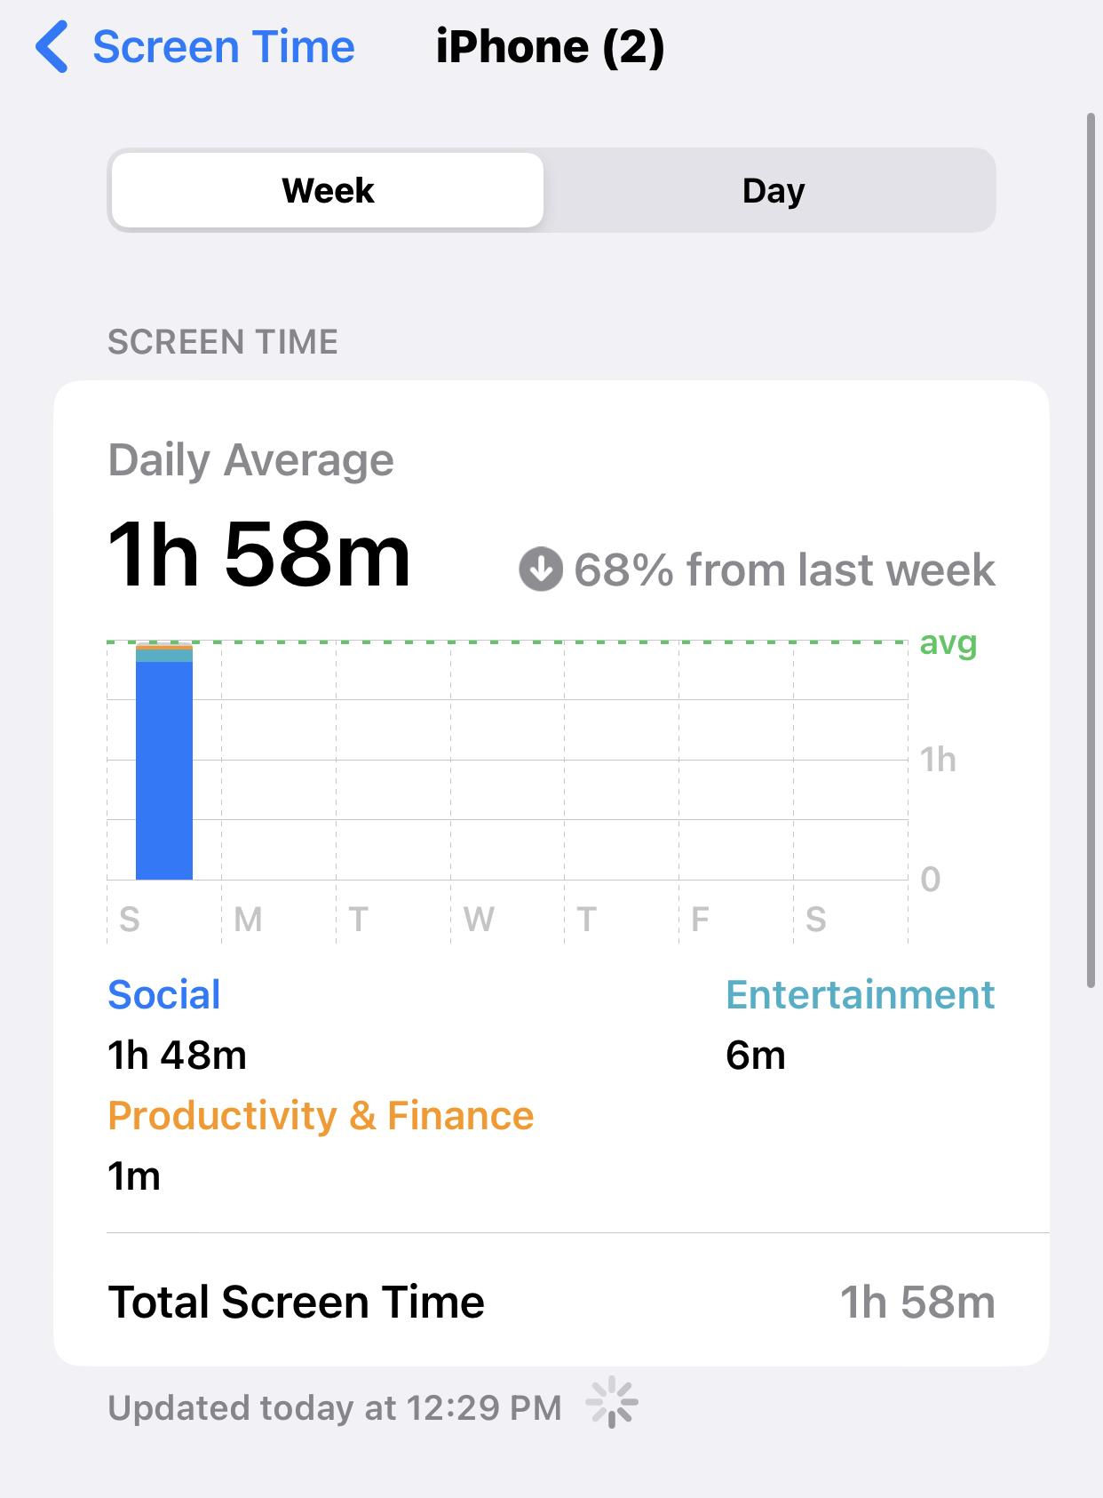The image size is (1103, 1498).
Task: Tap the 1h 58m daily average
Action: click(x=259, y=555)
